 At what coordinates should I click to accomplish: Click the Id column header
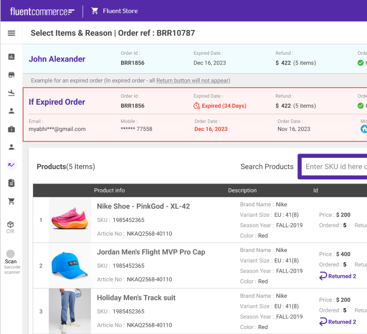click(315, 190)
